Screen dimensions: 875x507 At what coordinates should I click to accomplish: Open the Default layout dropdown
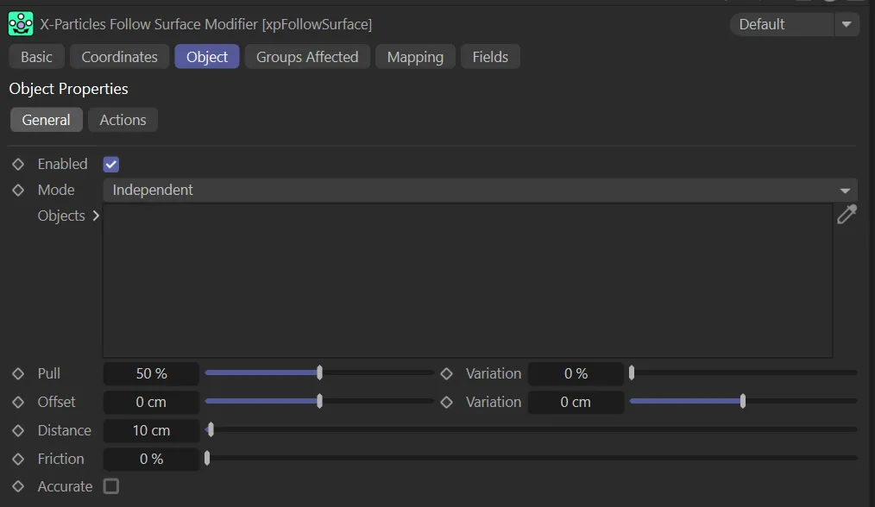coord(794,24)
